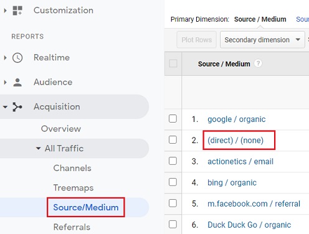Open the m.facebook.com / referral link
The image size is (309, 234).
point(254,204)
